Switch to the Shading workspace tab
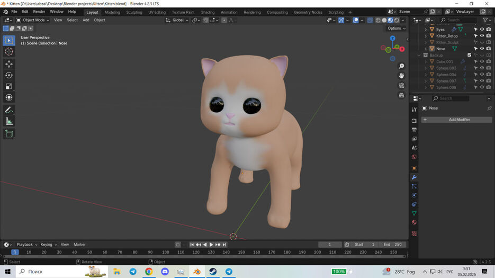 [208, 12]
